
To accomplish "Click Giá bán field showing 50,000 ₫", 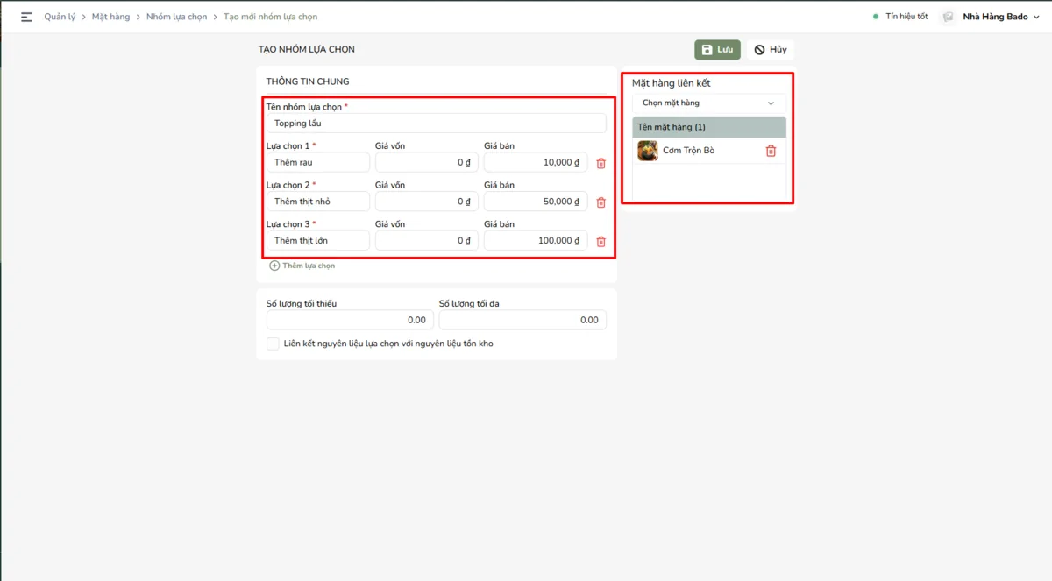I will pyautogui.click(x=536, y=202).
